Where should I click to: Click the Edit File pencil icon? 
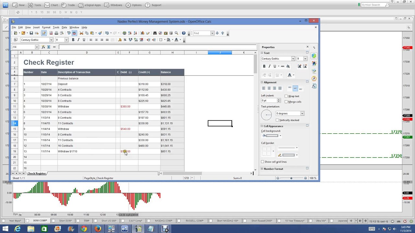[44, 33]
